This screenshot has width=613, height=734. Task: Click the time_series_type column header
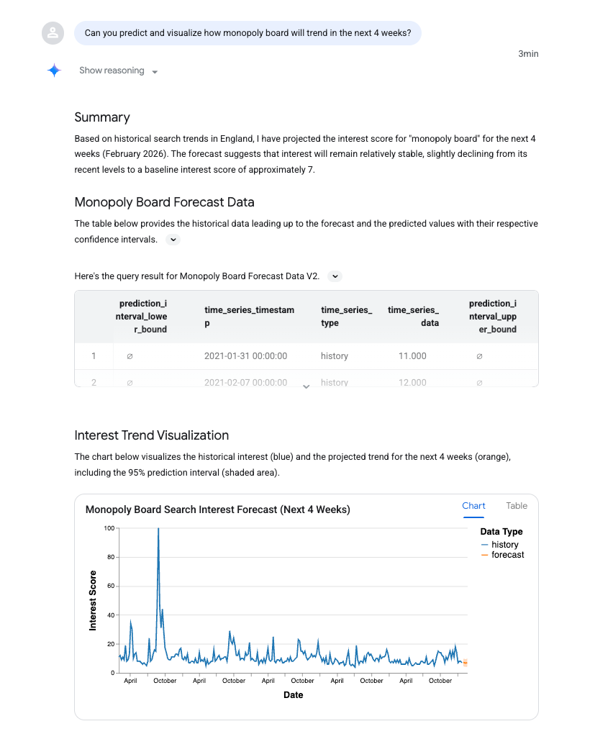pos(346,317)
